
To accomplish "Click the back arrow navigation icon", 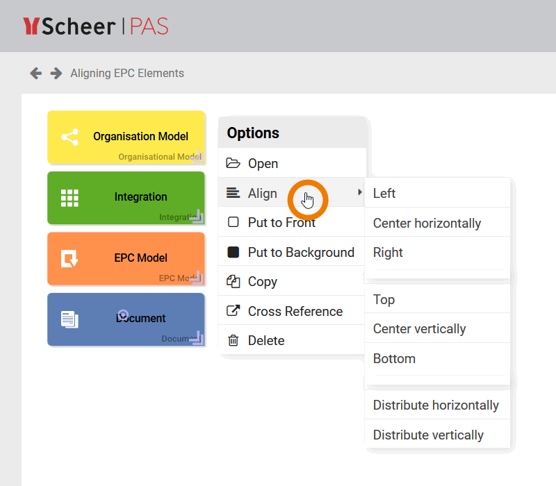I will tap(35, 73).
